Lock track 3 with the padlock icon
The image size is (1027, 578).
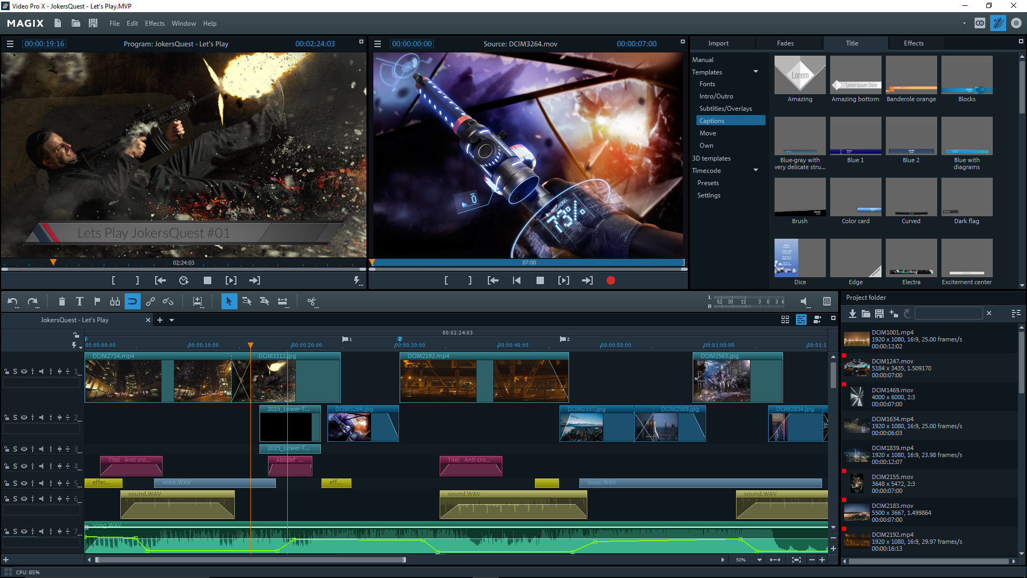pos(7,449)
